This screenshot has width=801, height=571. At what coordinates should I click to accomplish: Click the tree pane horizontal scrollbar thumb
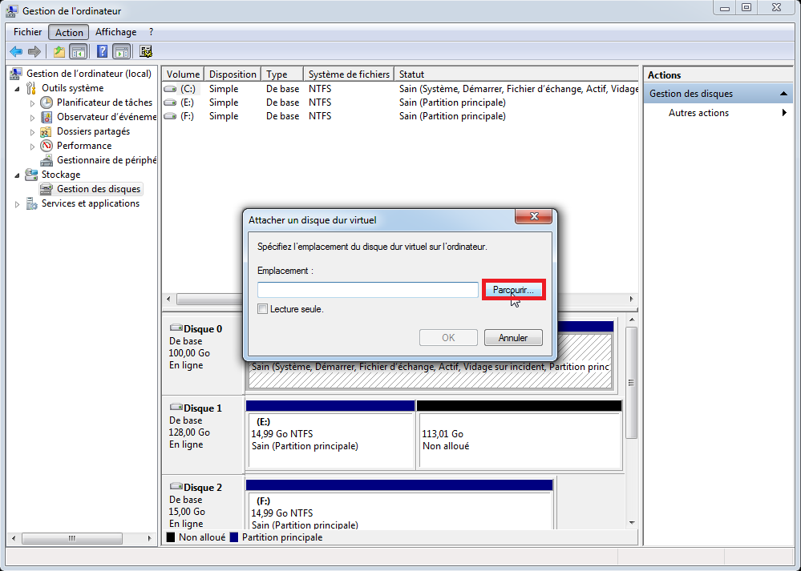[x=72, y=538]
